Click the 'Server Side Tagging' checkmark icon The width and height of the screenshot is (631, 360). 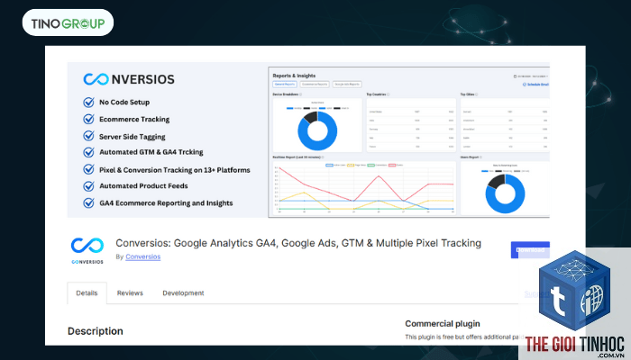(x=88, y=136)
